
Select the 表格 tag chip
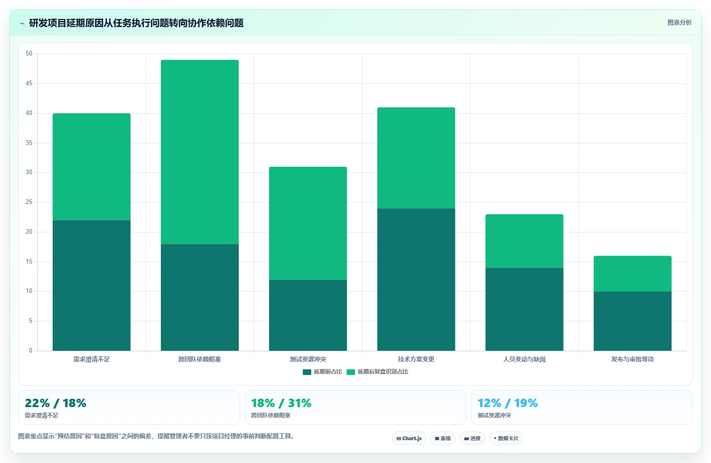pos(442,438)
